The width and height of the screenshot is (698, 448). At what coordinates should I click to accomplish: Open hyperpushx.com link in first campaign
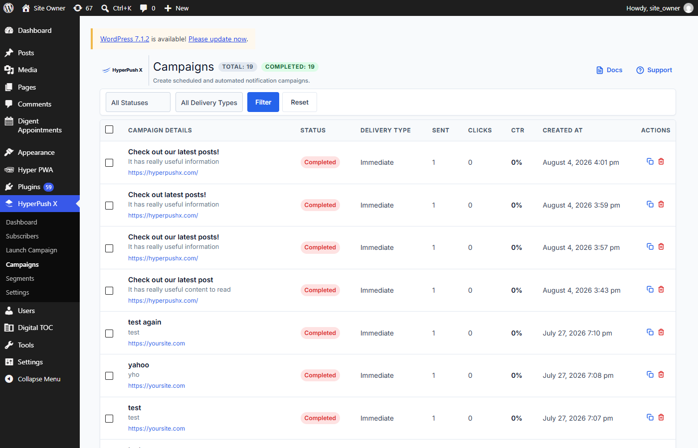pyautogui.click(x=163, y=173)
